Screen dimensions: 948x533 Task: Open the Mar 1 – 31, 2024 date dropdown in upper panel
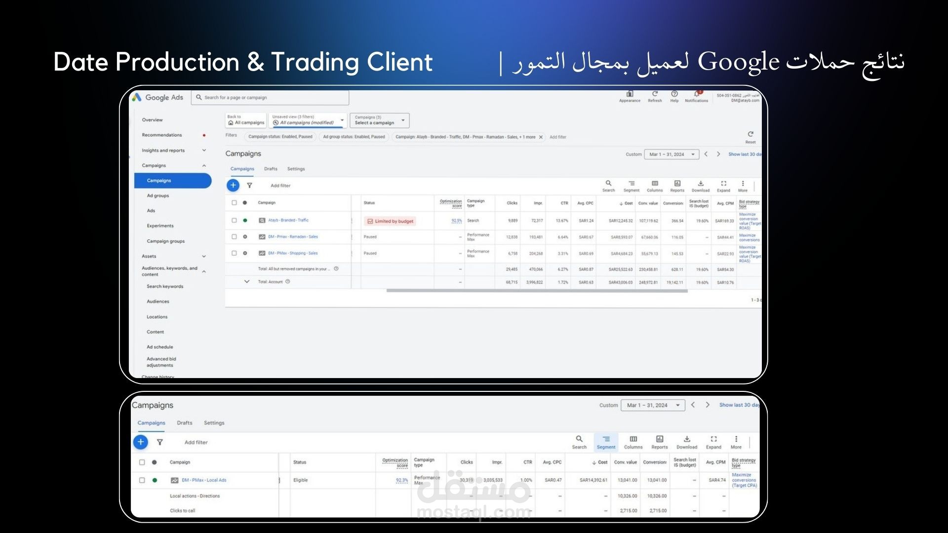tap(671, 154)
